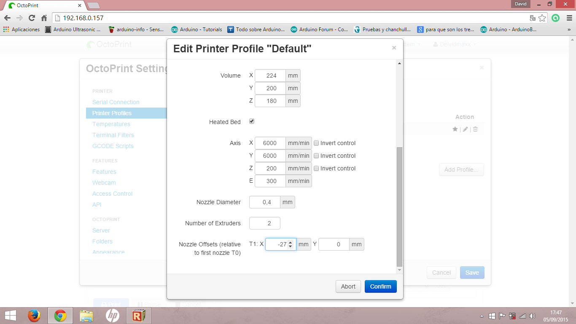The width and height of the screenshot is (576, 324).
Task: Show more bookmarks chevron
Action: (569, 30)
